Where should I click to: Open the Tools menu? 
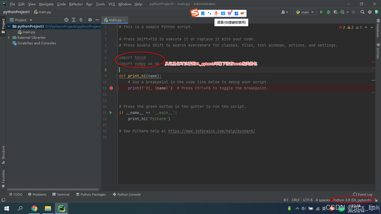click(x=100, y=4)
